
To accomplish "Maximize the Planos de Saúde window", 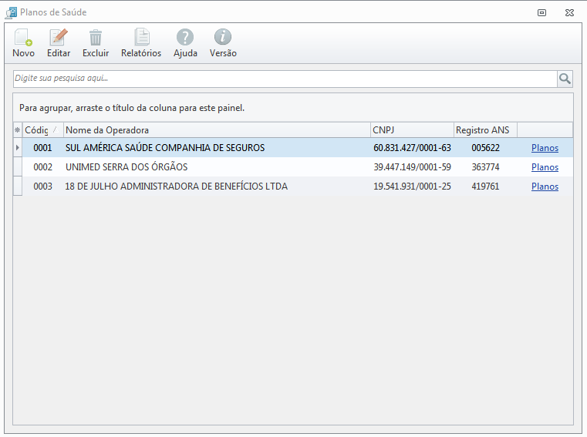I will [541, 13].
